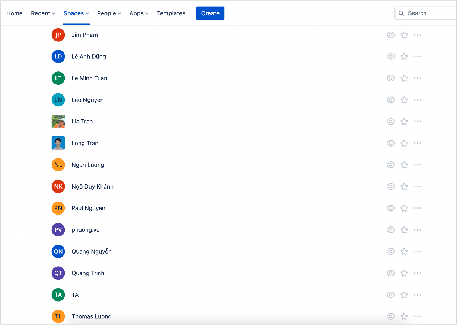Star the Jim Pham space
Viewport: 457px width, 325px height.
pyautogui.click(x=404, y=35)
